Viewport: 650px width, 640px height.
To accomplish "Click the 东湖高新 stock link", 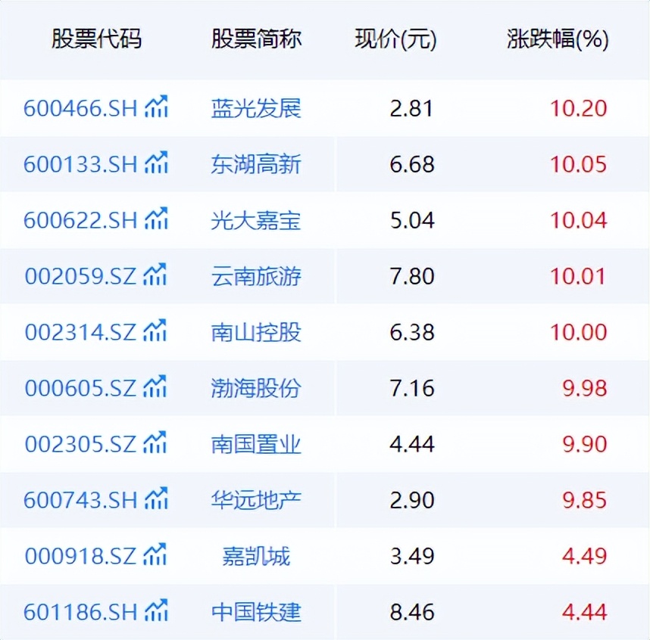I will (x=256, y=164).
